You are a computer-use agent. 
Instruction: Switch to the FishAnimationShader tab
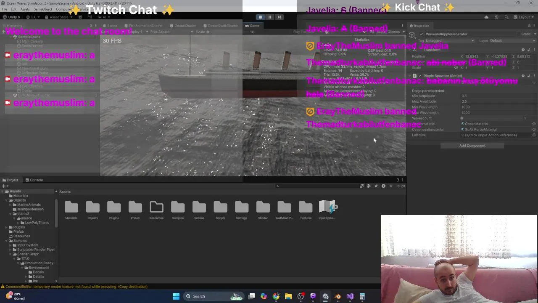click(x=143, y=26)
